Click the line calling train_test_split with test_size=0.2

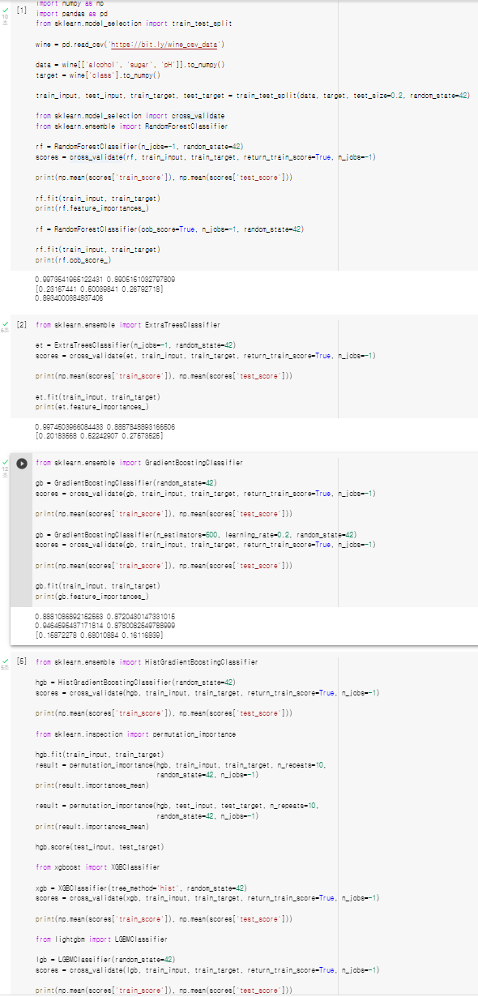253,96
